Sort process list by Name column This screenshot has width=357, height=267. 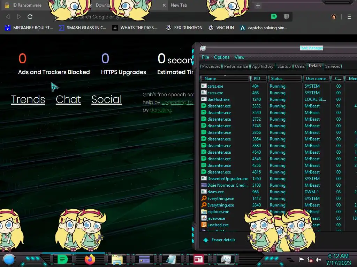225,79
